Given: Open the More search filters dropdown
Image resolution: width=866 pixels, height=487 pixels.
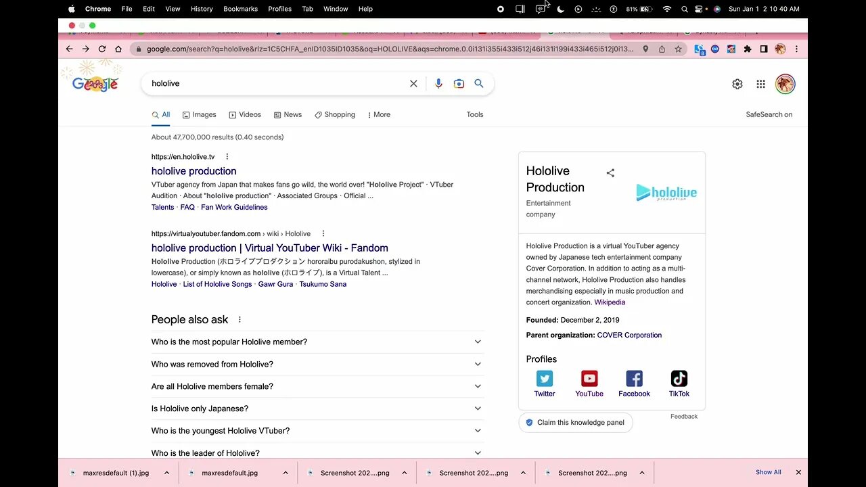Looking at the screenshot, I should [378, 114].
